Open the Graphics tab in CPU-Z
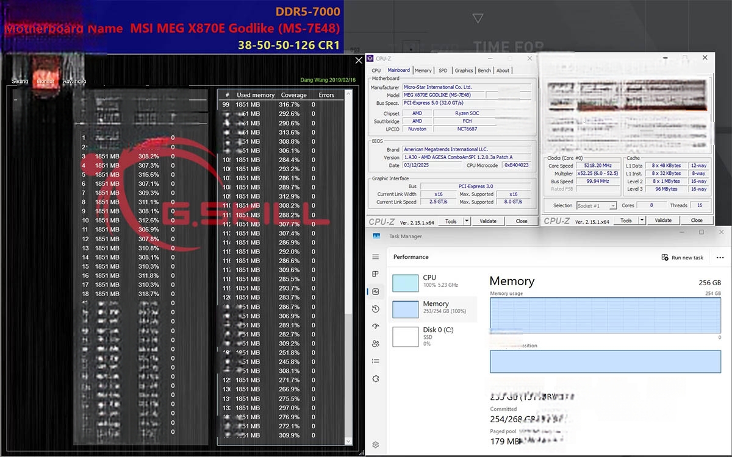 click(464, 71)
